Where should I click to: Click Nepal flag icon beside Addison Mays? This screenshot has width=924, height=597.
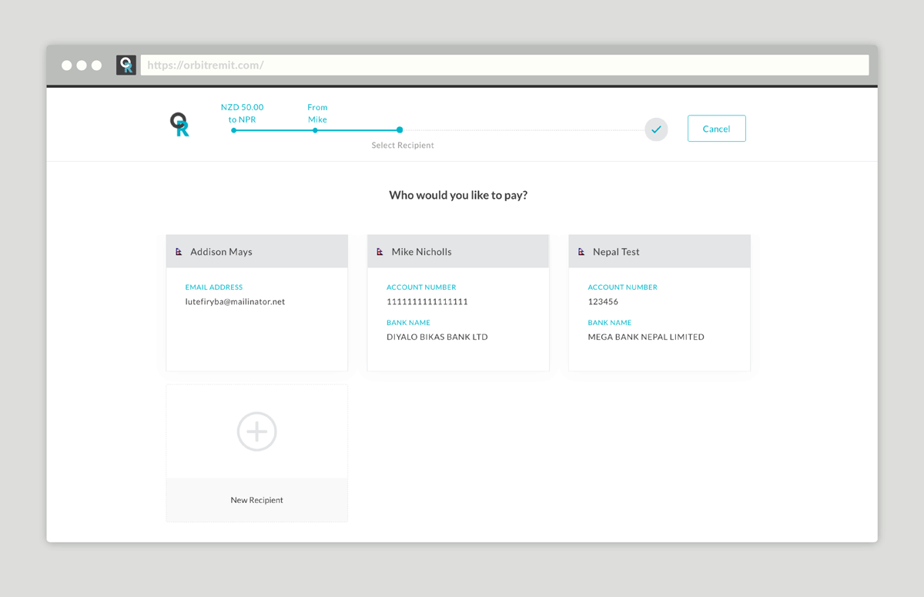(x=179, y=252)
